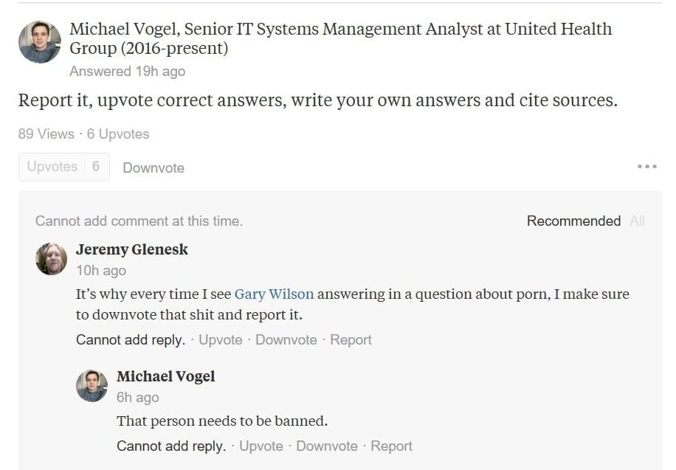Downvote Michael Vogel's answer
Screen dimensions: 676x470
[x=154, y=167]
